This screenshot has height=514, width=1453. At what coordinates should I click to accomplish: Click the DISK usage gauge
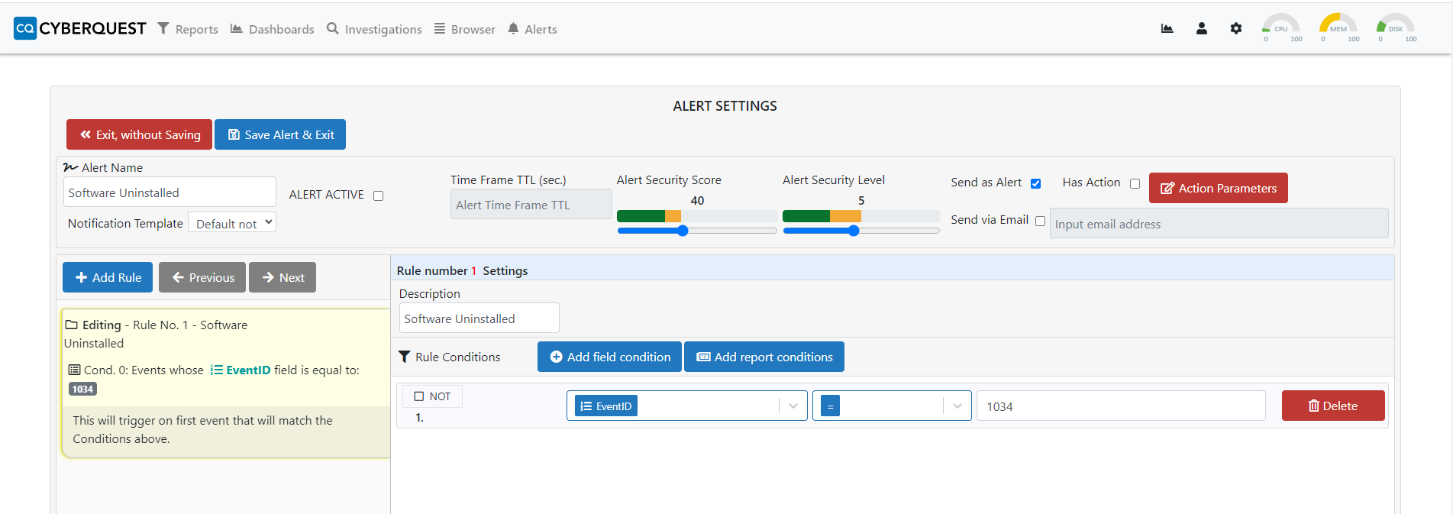coord(1395,27)
